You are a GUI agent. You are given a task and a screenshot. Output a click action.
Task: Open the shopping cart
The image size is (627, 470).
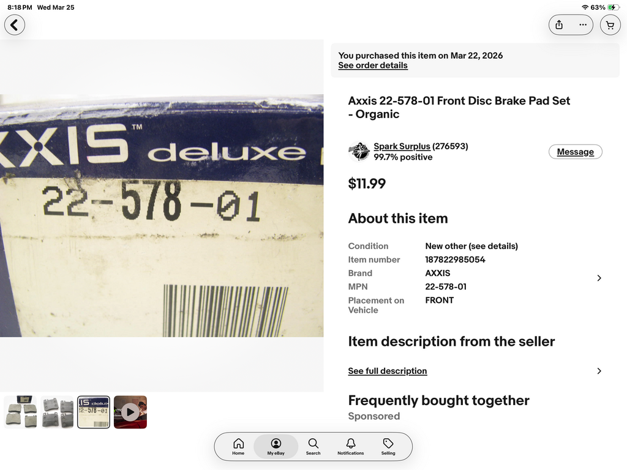pyautogui.click(x=610, y=24)
